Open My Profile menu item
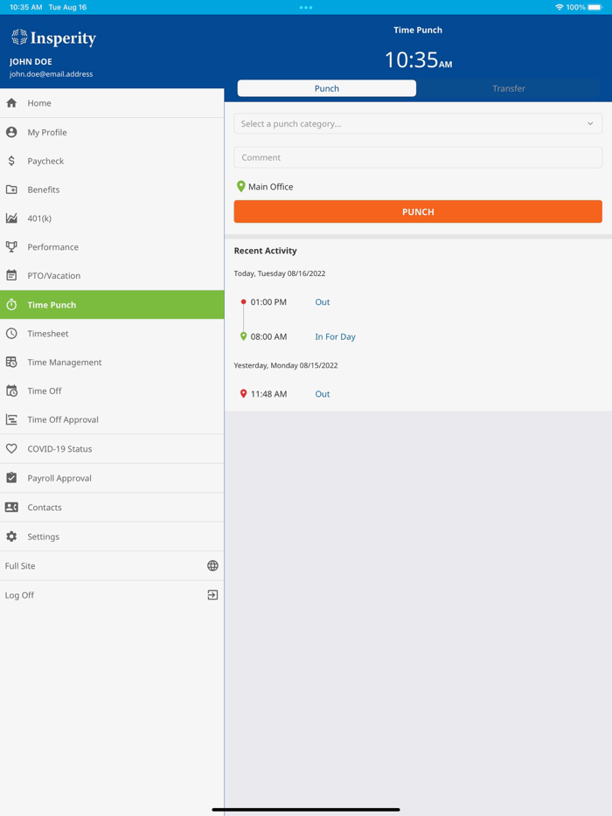Image resolution: width=612 pixels, height=816 pixels. click(x=112, y=132)
